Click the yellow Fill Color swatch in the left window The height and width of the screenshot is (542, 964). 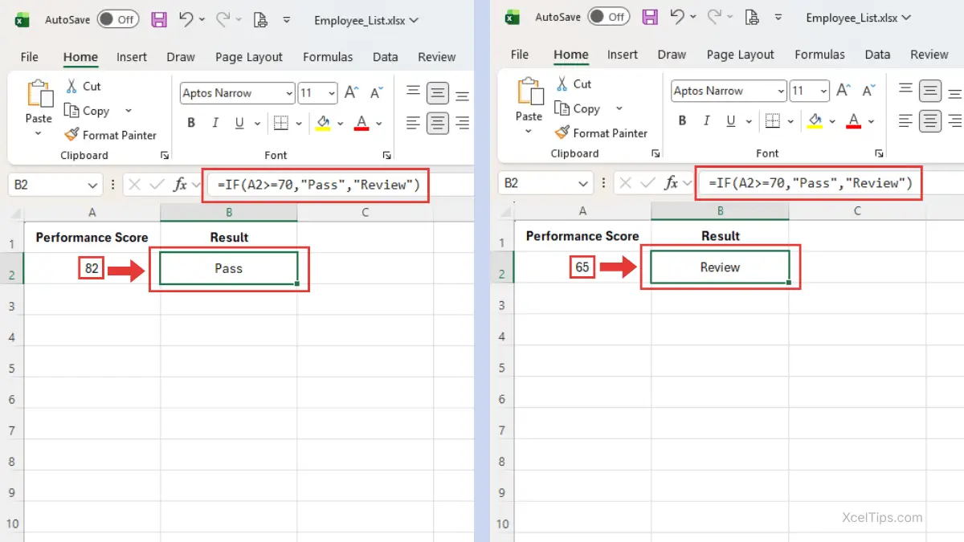click(x=323, y=123)
